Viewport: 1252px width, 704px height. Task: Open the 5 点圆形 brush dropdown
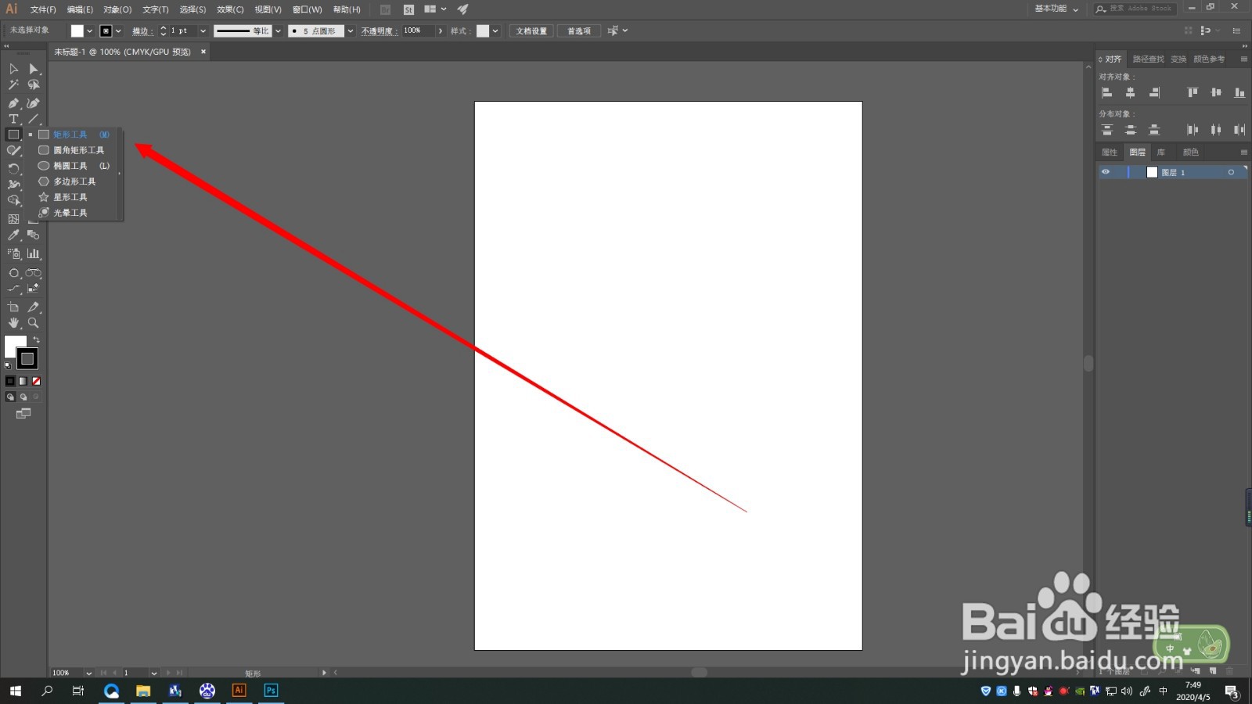click(x=351, y=31)
